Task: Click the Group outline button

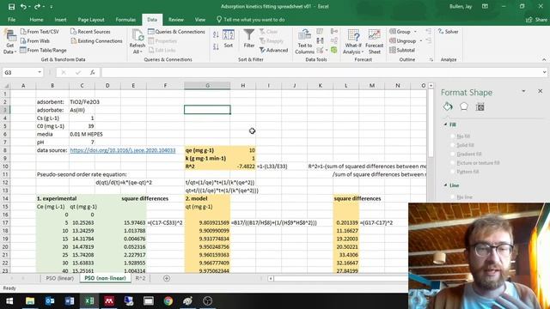Action: 403,32
